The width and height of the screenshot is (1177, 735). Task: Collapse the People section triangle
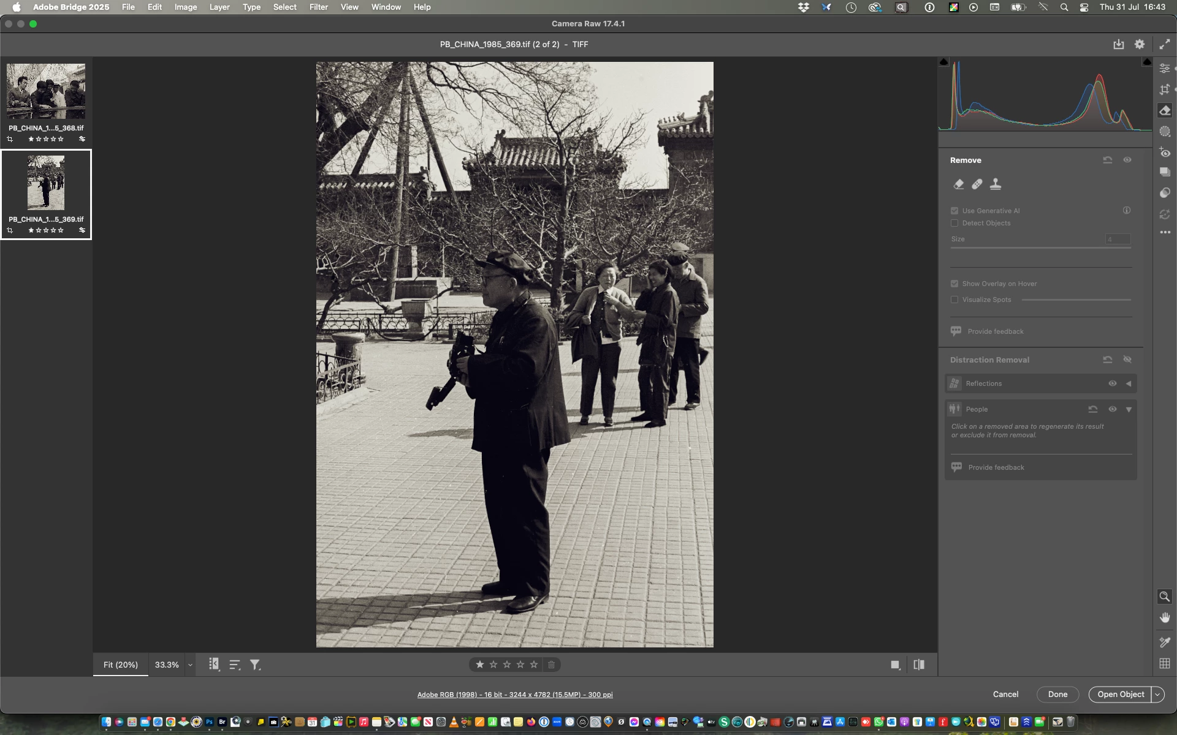pyautogui.click(x=1129, y=409)
